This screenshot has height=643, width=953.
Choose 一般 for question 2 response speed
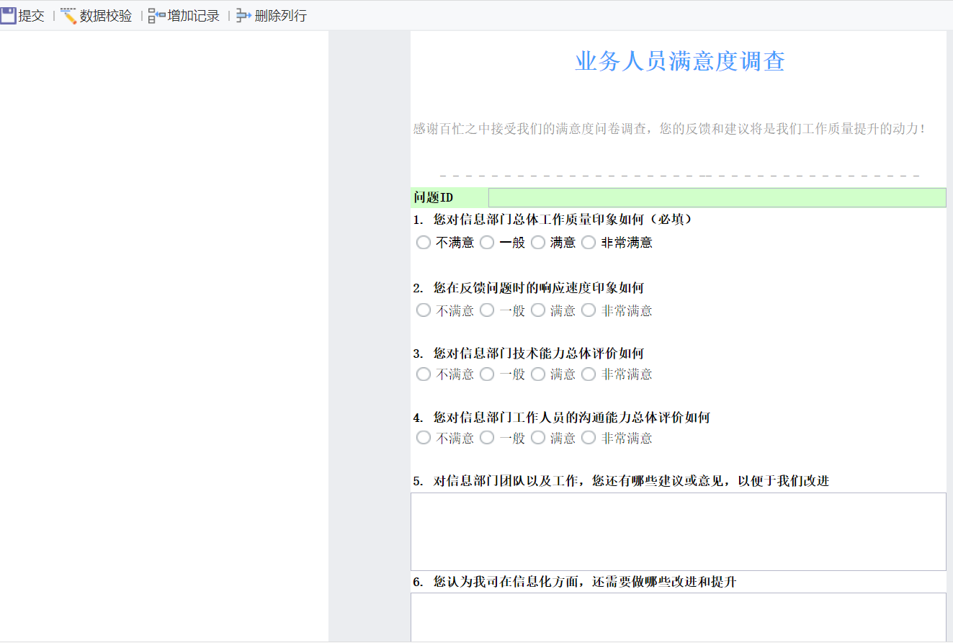point(487,310)
